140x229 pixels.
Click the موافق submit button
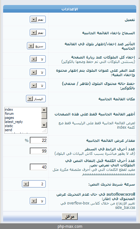(70, 216)
